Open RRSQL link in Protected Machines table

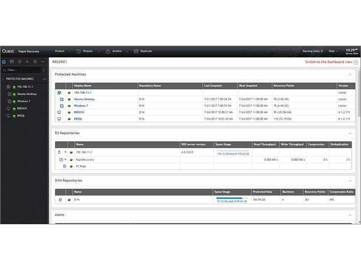pos(78,119)
